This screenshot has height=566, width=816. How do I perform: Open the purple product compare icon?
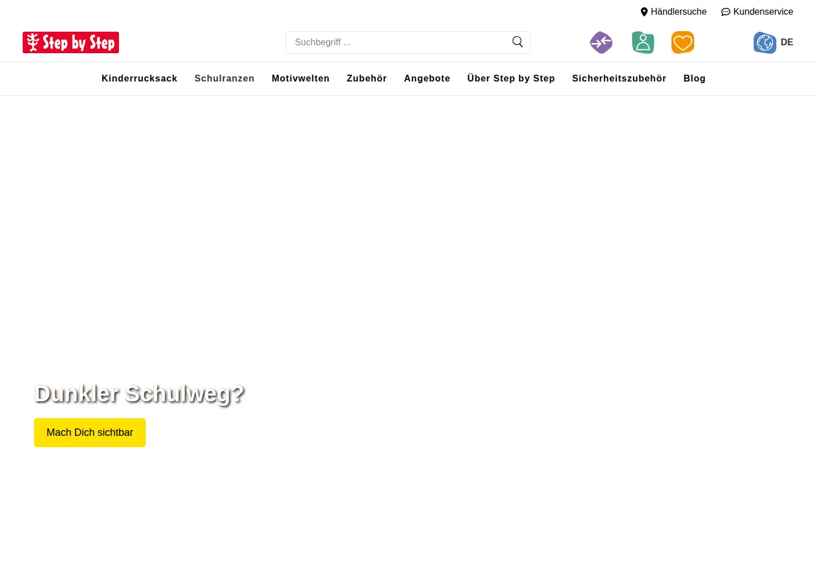[601, 42]
